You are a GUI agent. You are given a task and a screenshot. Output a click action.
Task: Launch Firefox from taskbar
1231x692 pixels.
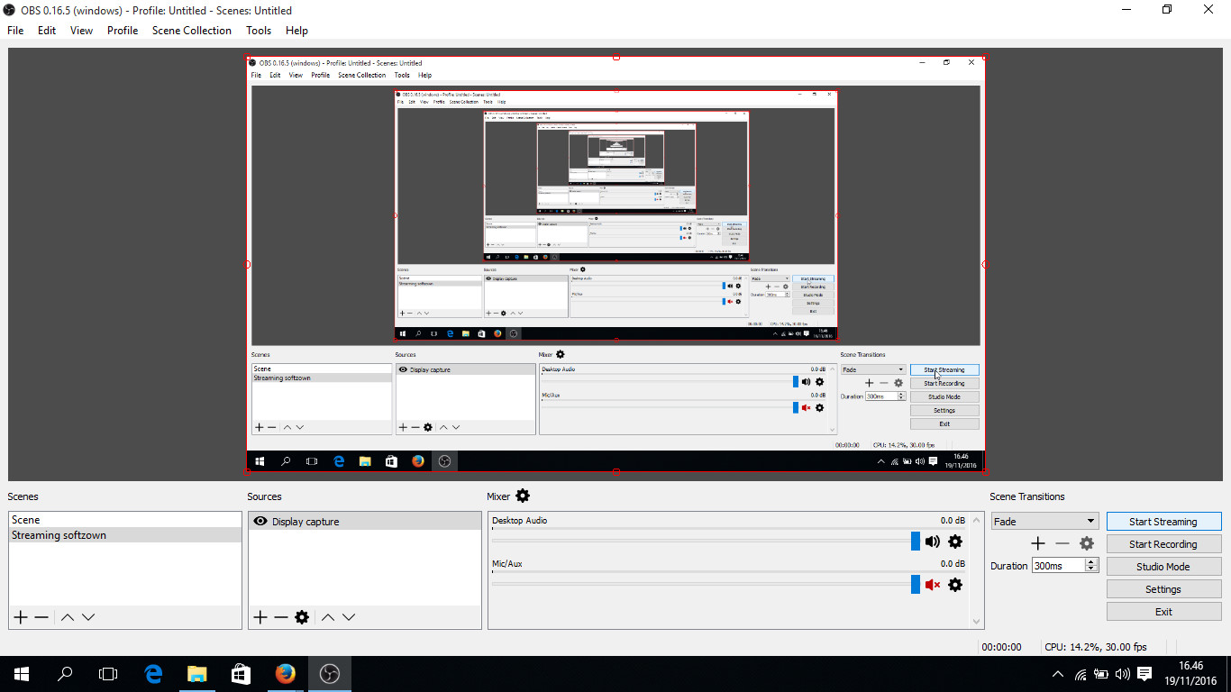(285, 674)
